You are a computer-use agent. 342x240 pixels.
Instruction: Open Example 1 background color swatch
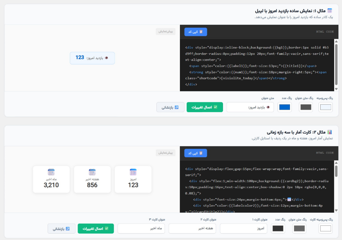coord(325,107)
